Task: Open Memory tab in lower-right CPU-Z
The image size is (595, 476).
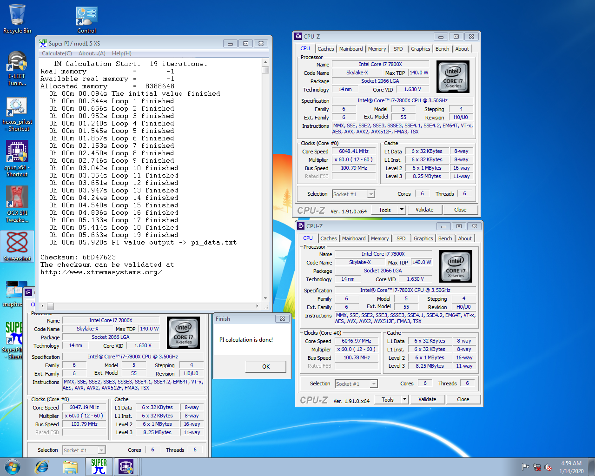Action: point(380,238)
